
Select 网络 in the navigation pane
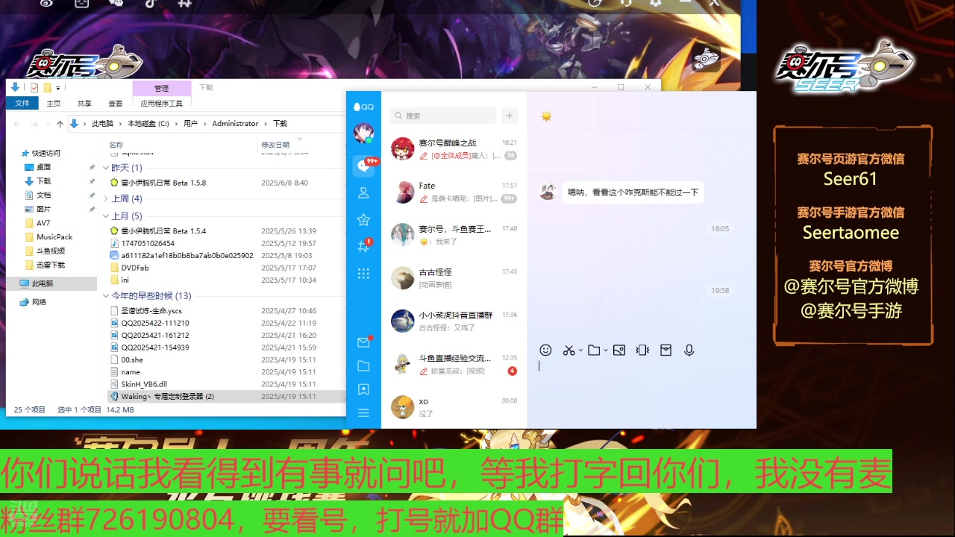tap(39, 302)
